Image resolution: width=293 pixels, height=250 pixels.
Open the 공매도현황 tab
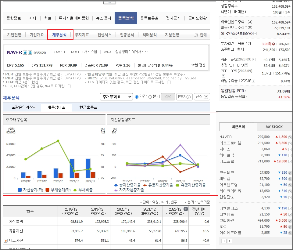pos(198,18)
